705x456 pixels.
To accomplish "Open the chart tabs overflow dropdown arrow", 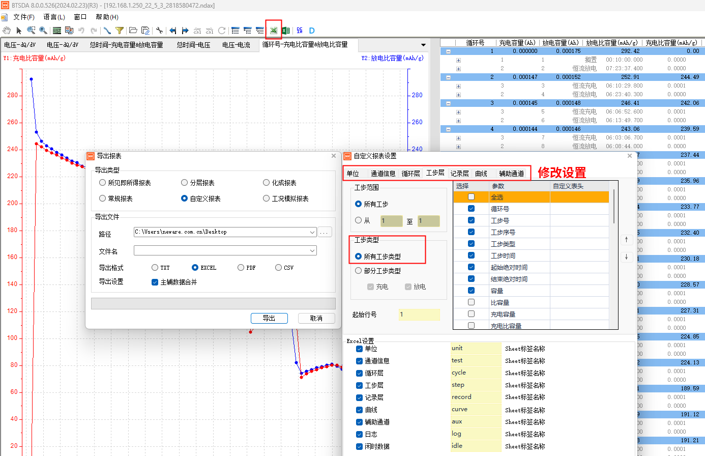I will point(423,45).
